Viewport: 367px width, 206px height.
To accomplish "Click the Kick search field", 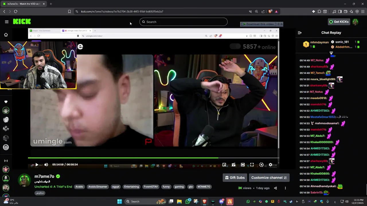I will 183,22.
